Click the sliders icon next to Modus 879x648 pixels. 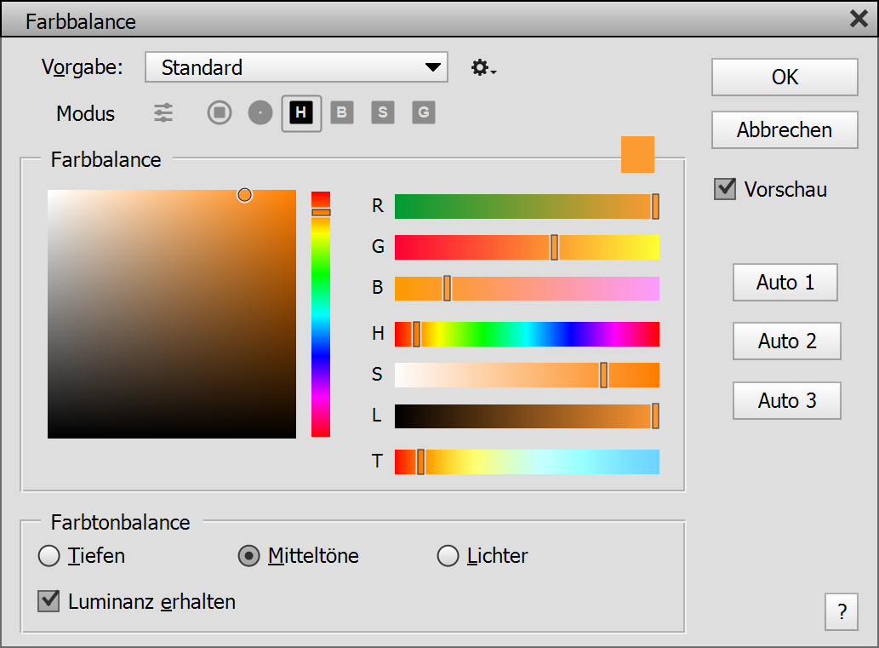tap(163, 112)
